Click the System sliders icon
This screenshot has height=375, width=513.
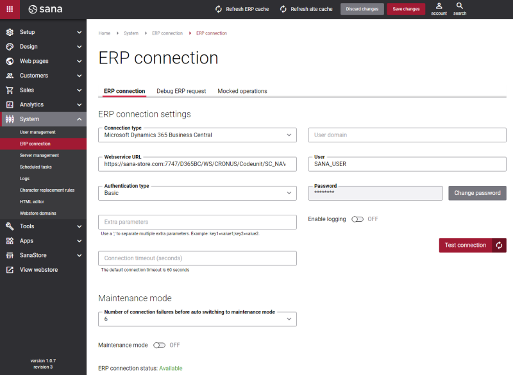(10, 119)
